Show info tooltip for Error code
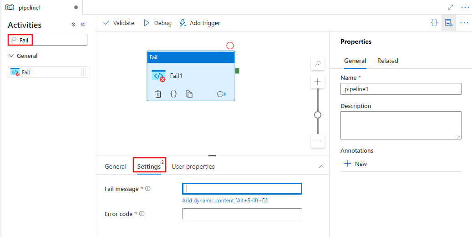Image resolution: width=472 pixels, height=237 pixels. pos(142,214)
